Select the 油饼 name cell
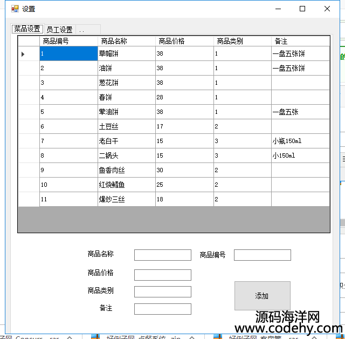The height and width of the screenshot is (339, 345). click(127, 68)
